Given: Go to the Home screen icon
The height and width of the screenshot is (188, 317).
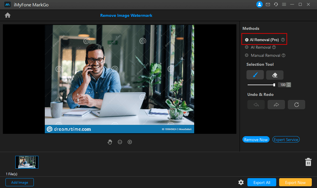Looking at the screenshot, I should (x=8, y=15).
